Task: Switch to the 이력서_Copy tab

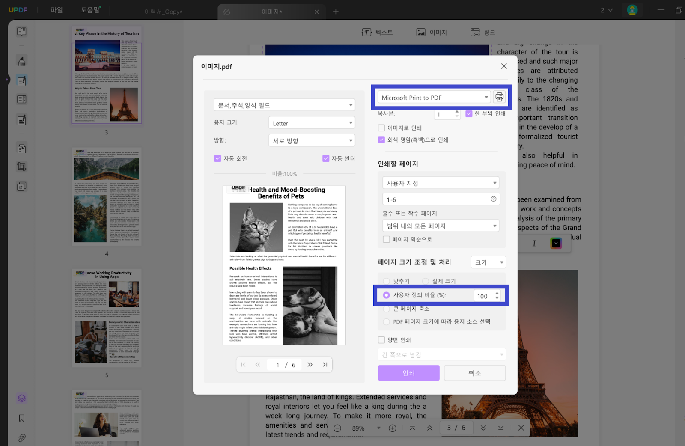Action: (x=163, y=12)
